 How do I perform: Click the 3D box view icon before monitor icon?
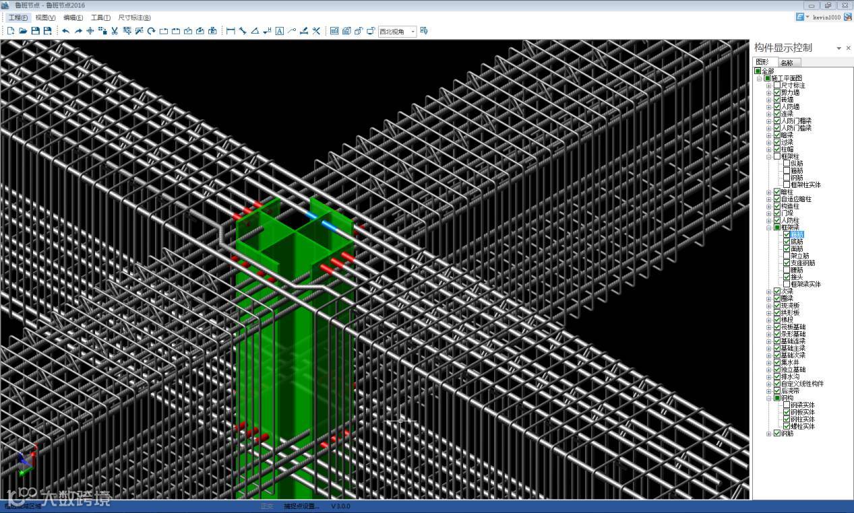coord(359,31)
